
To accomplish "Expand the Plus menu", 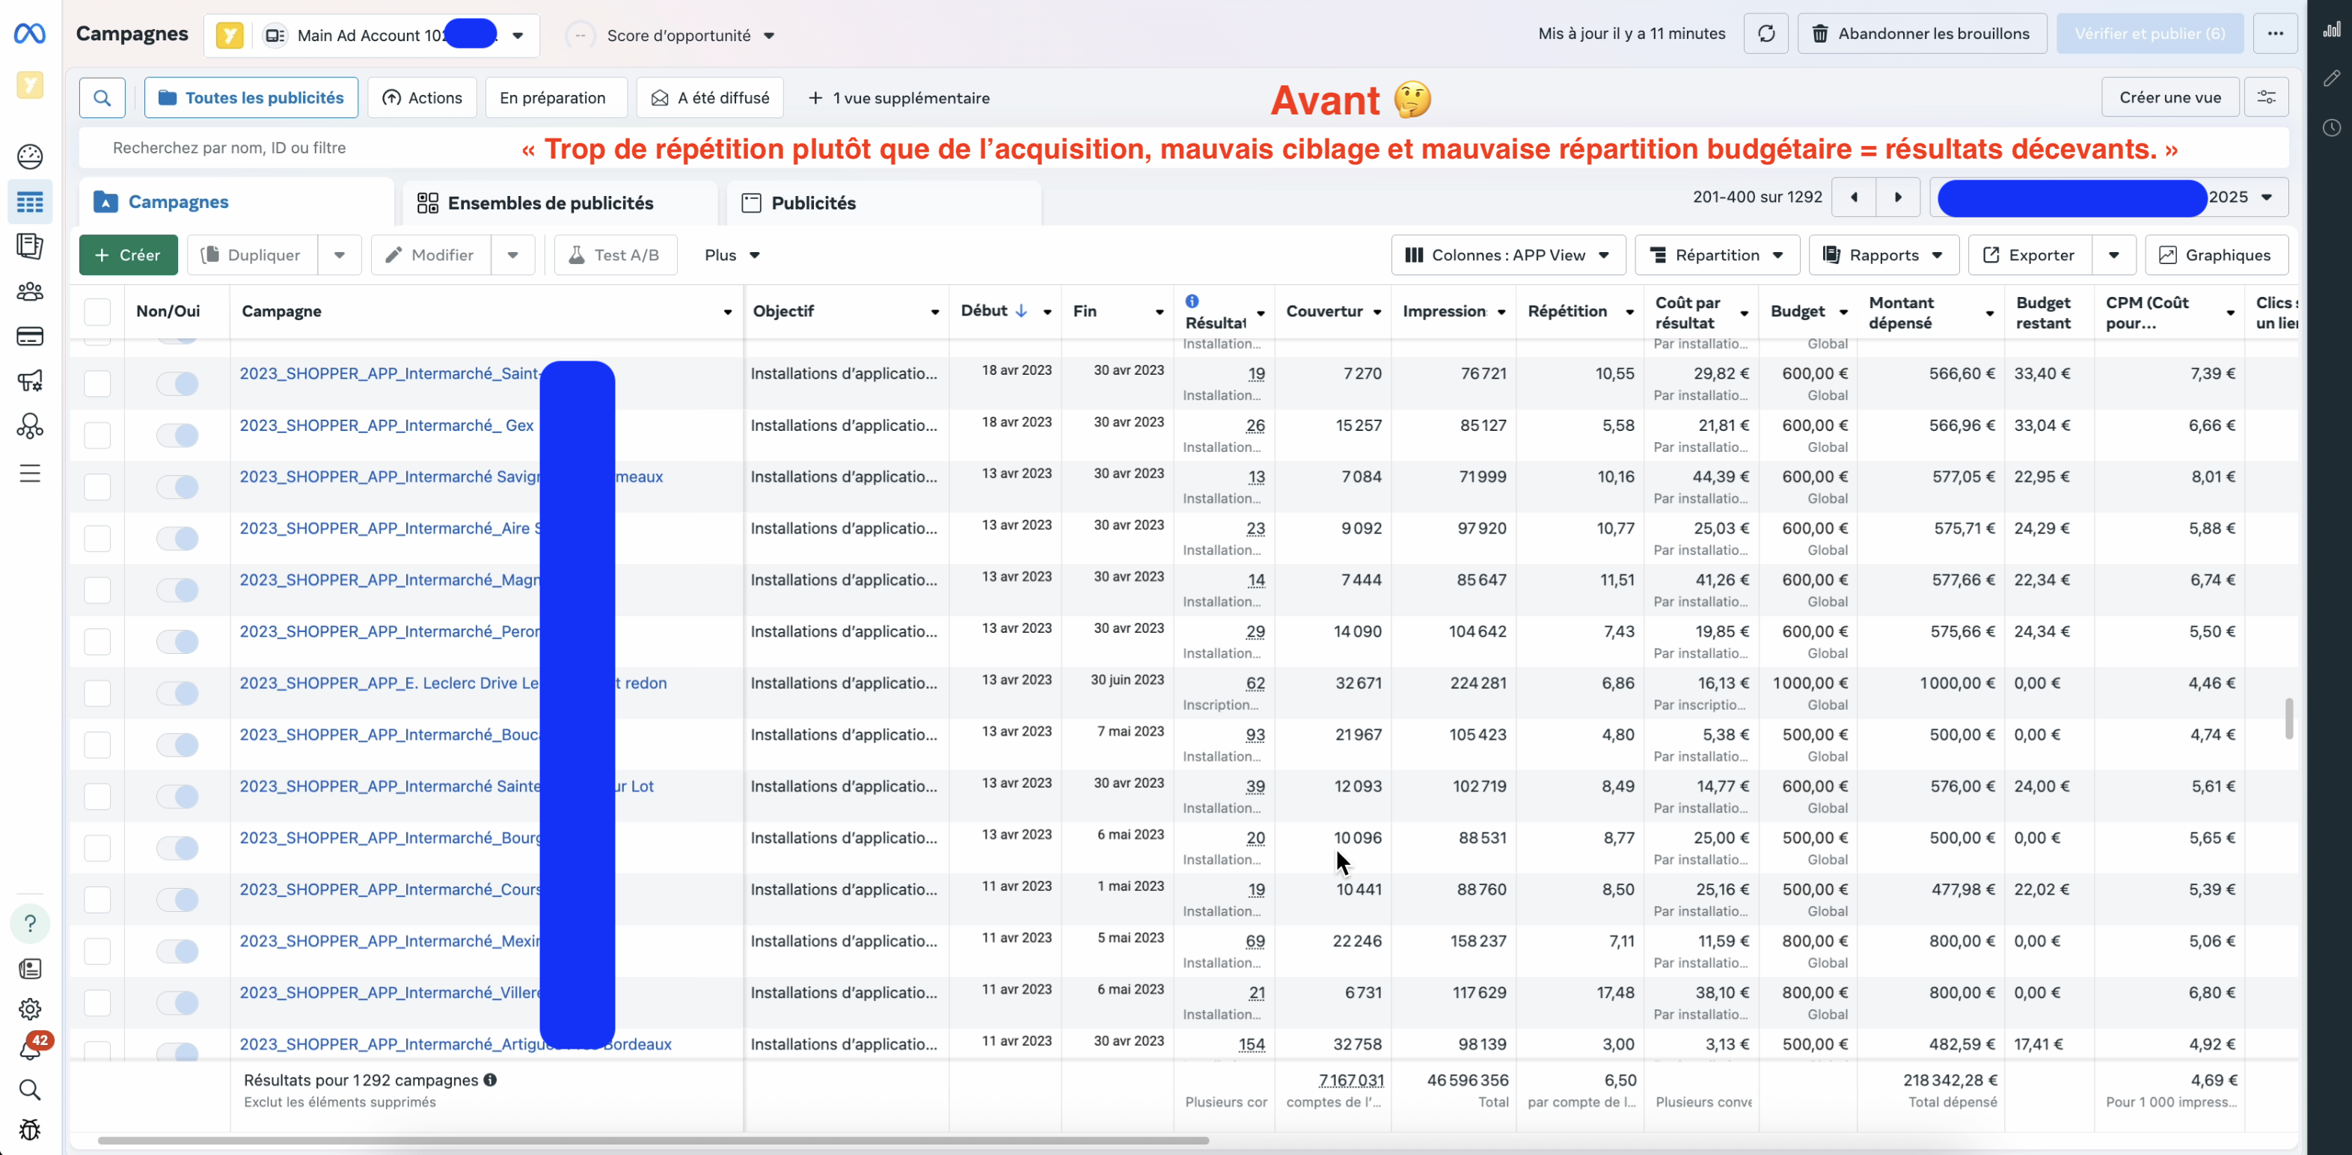I will (x=732, y=255).
